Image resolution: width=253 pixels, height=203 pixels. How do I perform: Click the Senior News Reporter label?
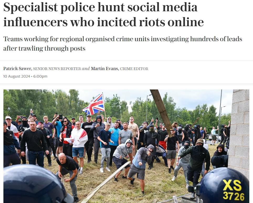coord(57,69)
